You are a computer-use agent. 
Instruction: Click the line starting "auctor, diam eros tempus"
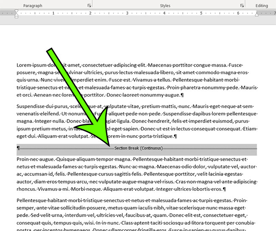[137, 182]
